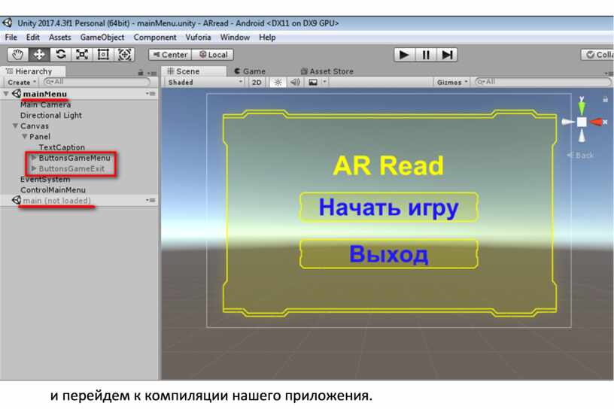The height and width of the screenshot is (409, 614).
Task: Open main (not loaded) scene options icon
Action: pos(150,201)
